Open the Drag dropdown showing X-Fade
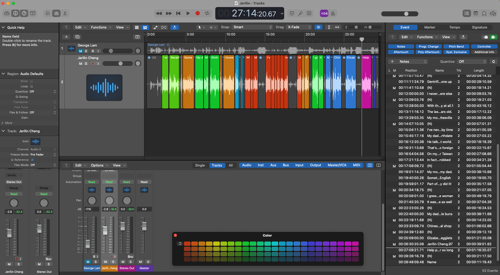The height and width of the screenshot is (275, 500). (299, 27)
